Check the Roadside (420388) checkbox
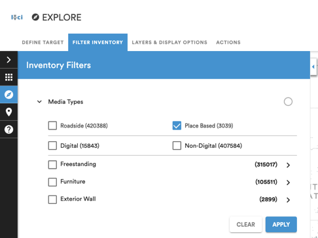This screenshot has width=318, height=238. click(x=52, y=126)
